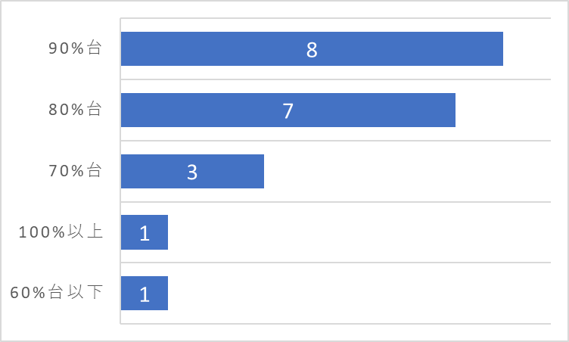Select the 80%台 bar

point(288,110)
